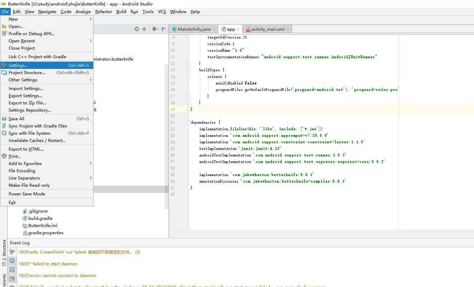Viewport: 474px width, 287px height.
Task: Click the Profile or Debug APK icon
Action: pyautogui.click(x=4, y=33)
